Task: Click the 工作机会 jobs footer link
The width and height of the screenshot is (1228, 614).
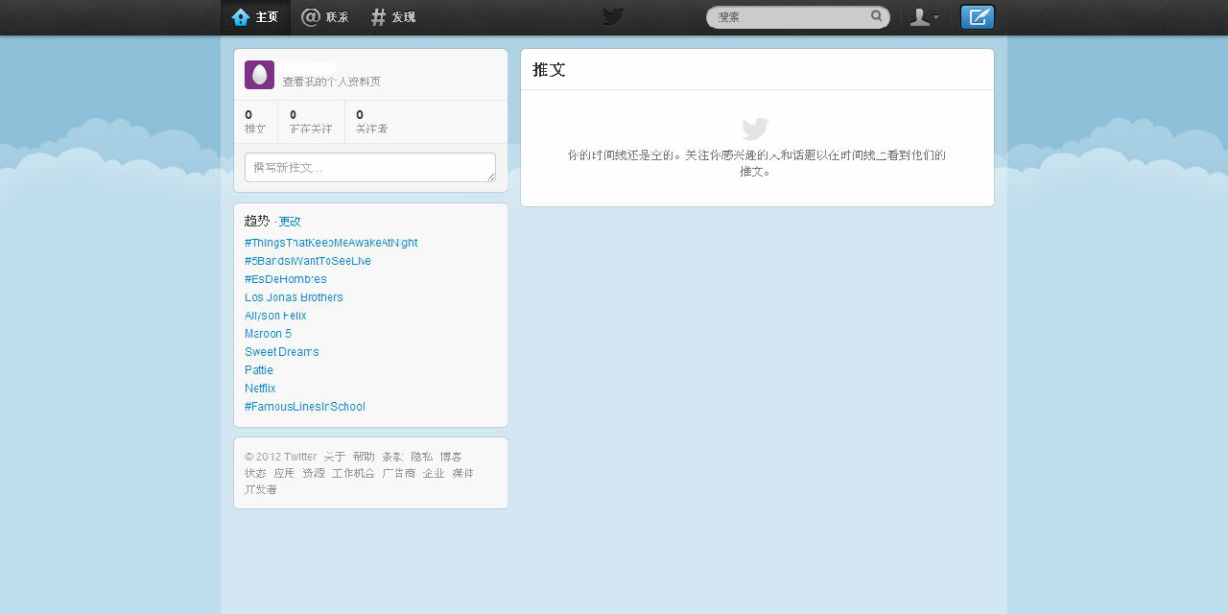Action: click(x=353, y=473)
